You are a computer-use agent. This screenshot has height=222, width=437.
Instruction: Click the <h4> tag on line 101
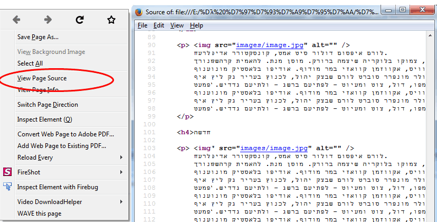pos(185,132)
